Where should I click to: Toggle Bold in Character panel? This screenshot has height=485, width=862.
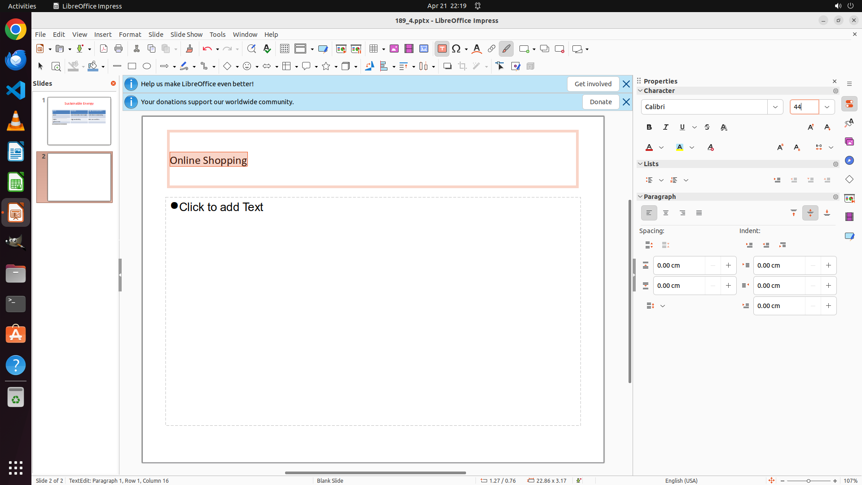649,128
